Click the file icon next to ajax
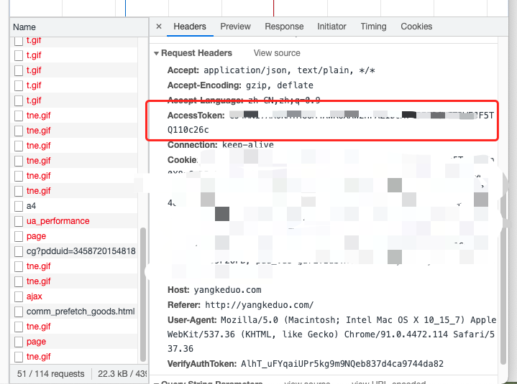Image resolution: width=517 pixels, height=384 pixels. click(x=19, y=296)
